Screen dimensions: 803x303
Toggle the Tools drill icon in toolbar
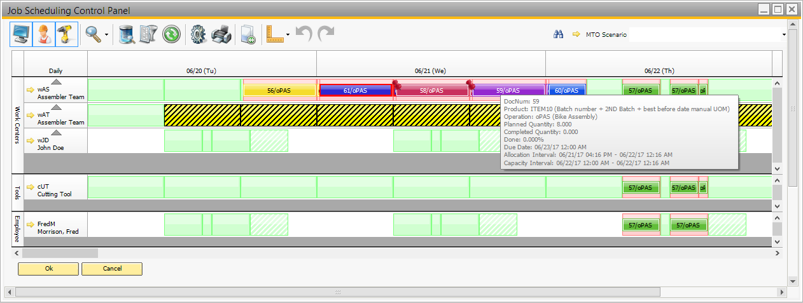tap(66, 34)
